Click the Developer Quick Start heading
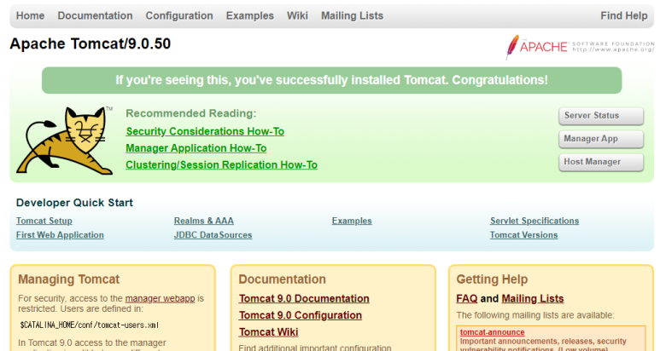Screen dimensions: 660x351 tap(74, 203)
